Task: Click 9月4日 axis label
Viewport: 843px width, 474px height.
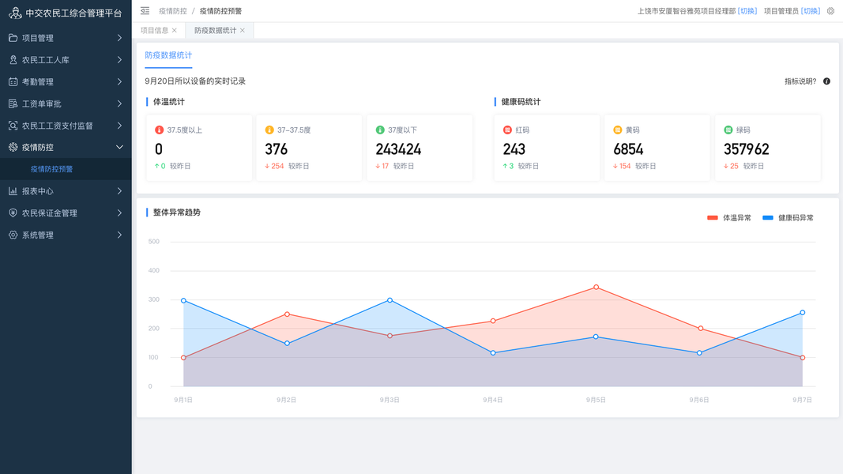Action: click(x=492, y=400)
